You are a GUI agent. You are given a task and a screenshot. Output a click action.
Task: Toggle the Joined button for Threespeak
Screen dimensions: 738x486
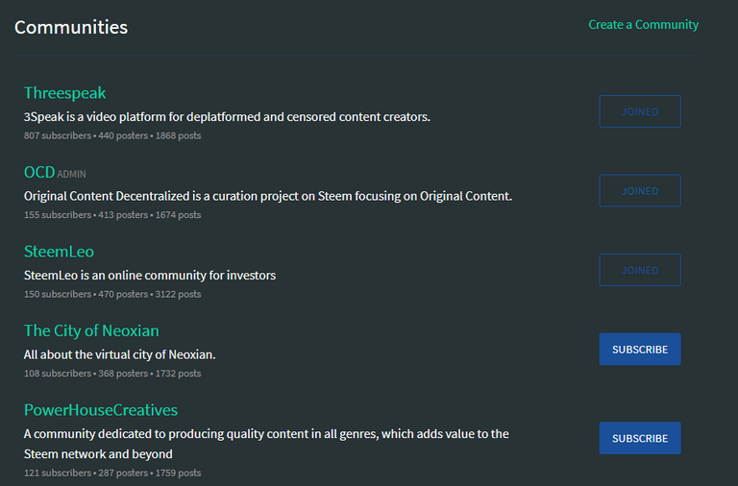[639, 111]
